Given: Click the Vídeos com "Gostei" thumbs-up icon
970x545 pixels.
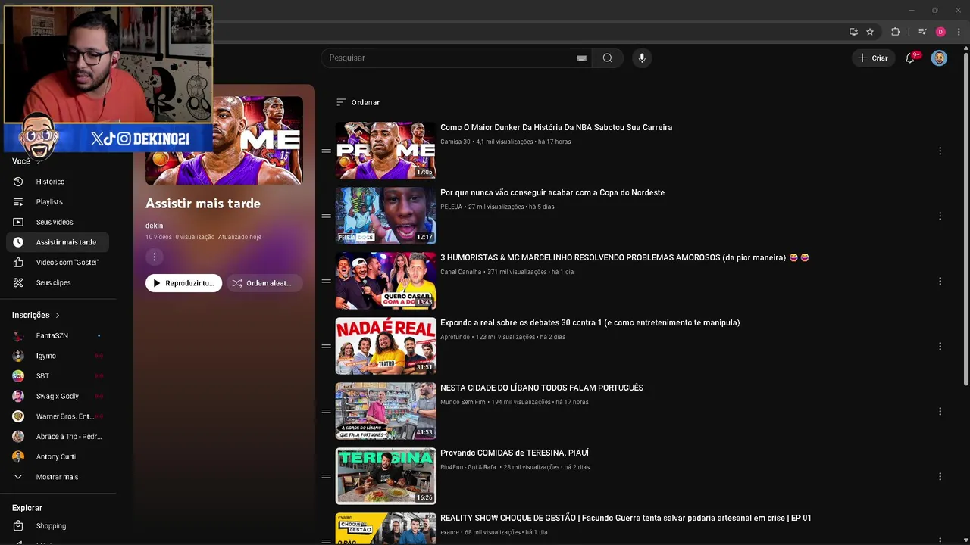Looking at the screenshot, I should pos(18,263).
